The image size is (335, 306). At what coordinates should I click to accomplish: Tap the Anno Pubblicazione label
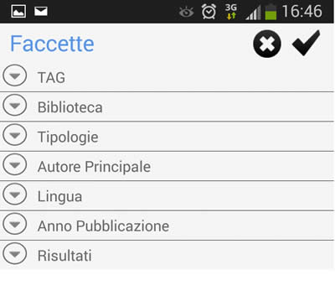tap(103, 226)
